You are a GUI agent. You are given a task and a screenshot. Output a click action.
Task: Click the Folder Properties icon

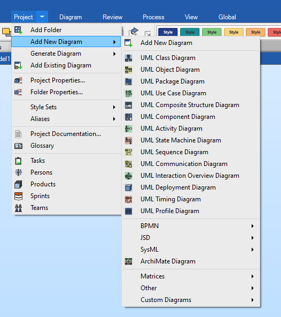pyautogui.click(x=18, y=92)
